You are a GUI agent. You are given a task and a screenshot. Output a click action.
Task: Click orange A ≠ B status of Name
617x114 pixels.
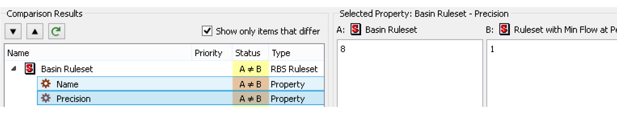[250, 84]
